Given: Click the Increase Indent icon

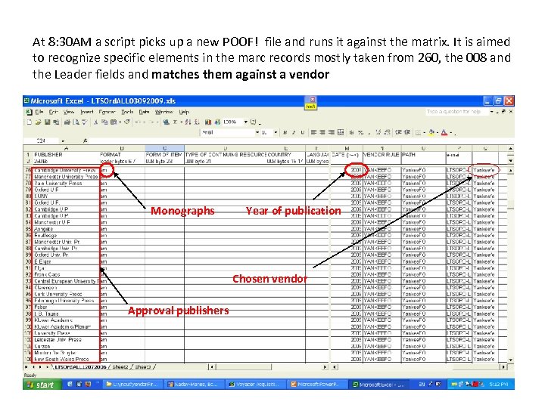Looking at the screenshot, I should click(407, 132).
